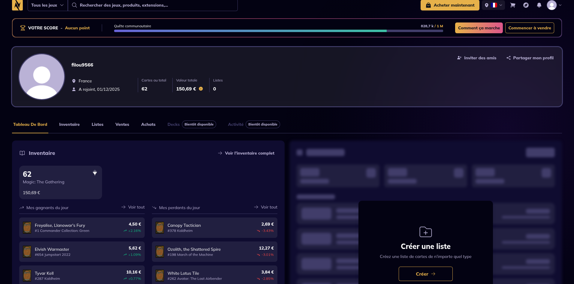Switch to the Inventaire tab
574x284 pixels.
coord(69,124)
